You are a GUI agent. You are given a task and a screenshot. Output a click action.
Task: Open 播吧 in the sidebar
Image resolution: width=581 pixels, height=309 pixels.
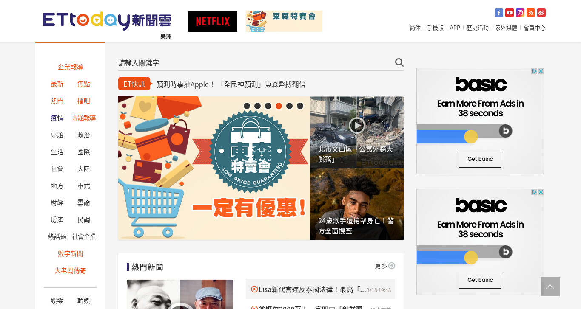[83, 101]
